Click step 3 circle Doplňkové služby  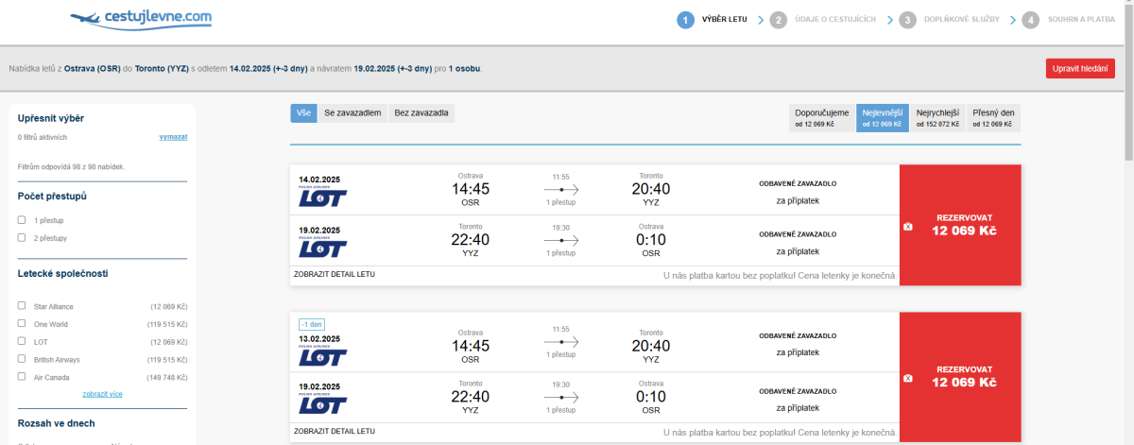click(907, 20)
